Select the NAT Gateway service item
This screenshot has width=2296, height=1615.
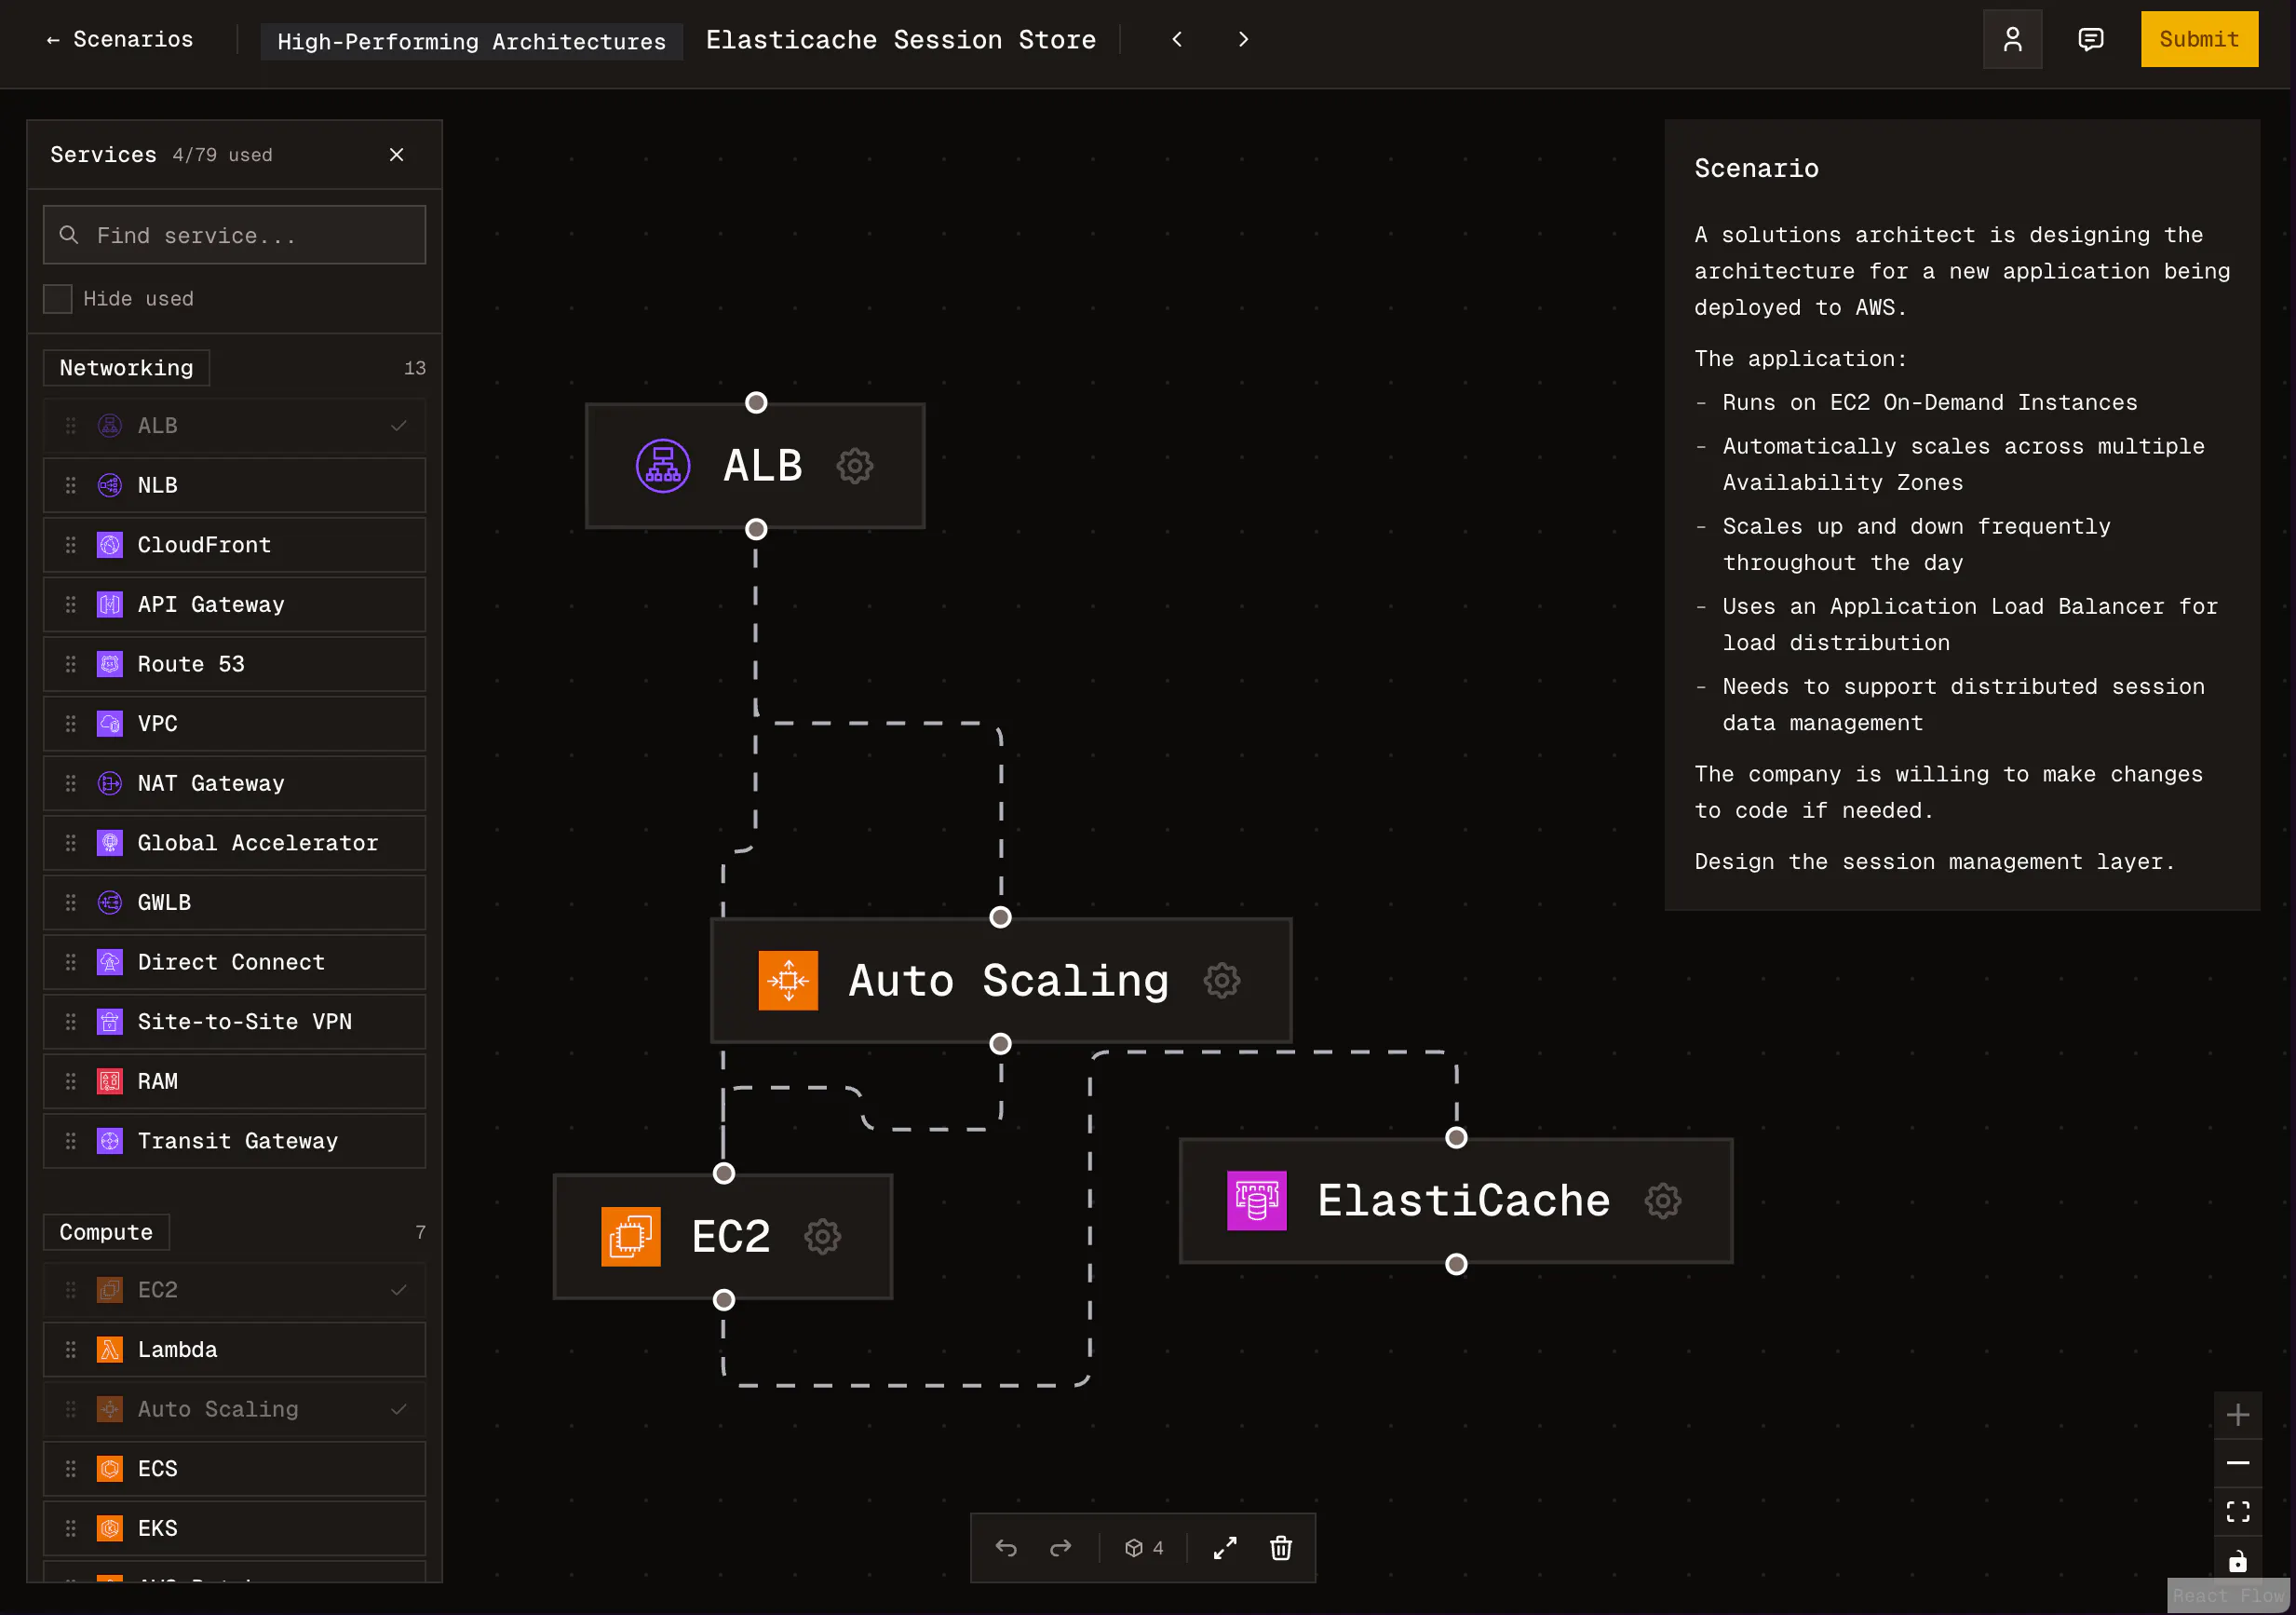tap(234, 783)
